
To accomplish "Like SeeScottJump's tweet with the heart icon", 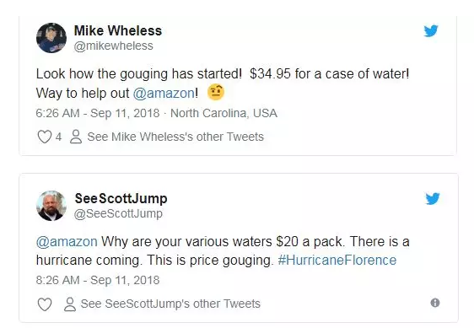I will point(45,304).
